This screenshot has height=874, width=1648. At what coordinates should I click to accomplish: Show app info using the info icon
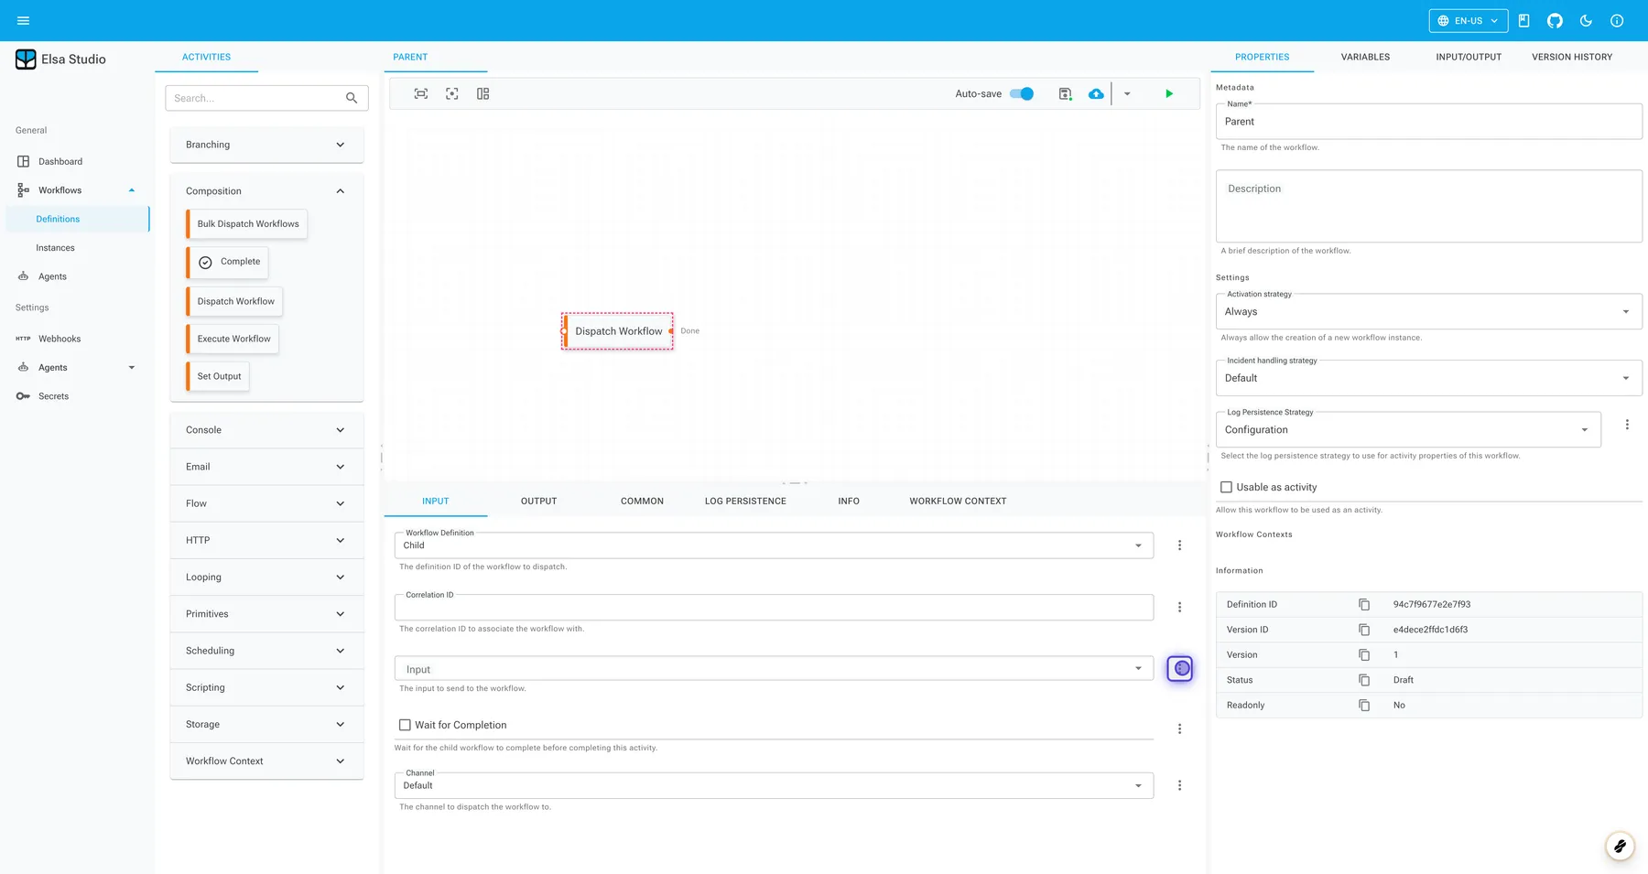tap(1617, 20)
